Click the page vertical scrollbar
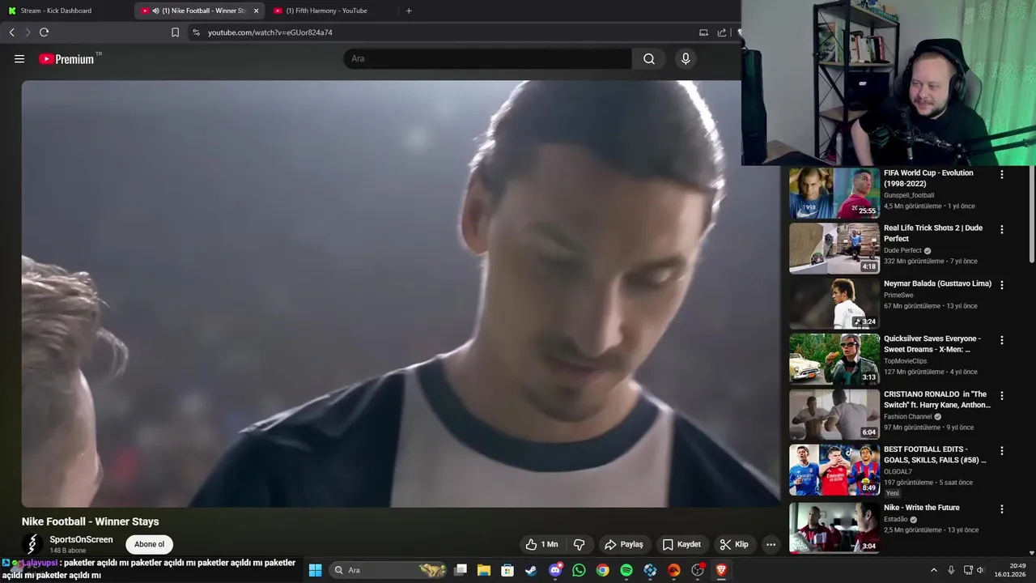 [1031, 214]
